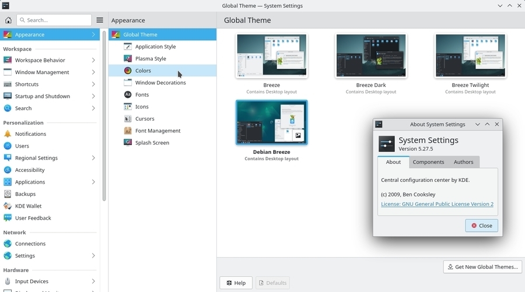
Task: Focus the Search input field
Action: tap(54, 20)
